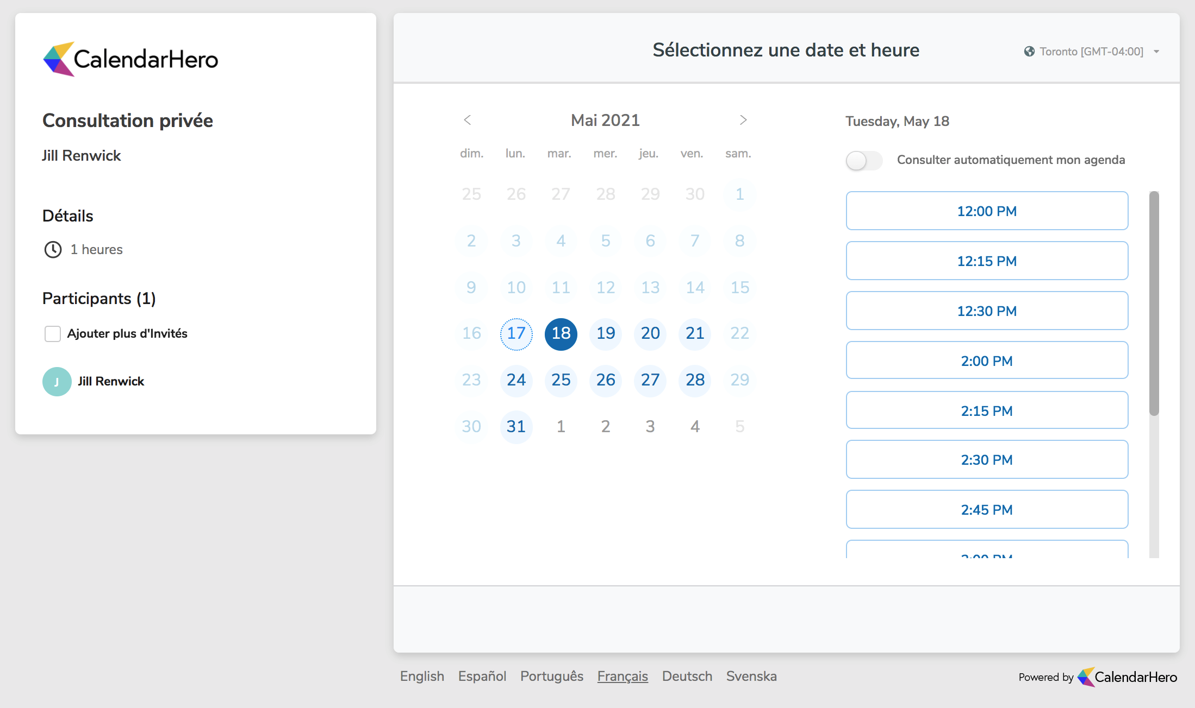Check the Ajouter plus d'Invités checkbox
Screen dimensions: 1195x708
(53, 333)
